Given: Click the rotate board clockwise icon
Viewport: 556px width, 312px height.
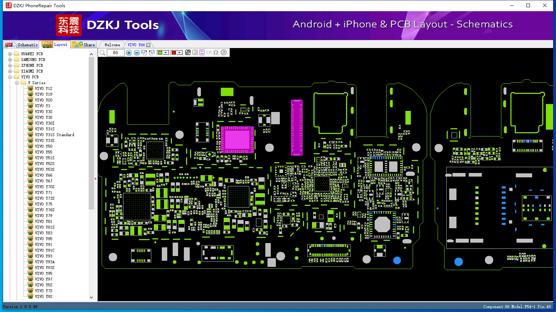Looking at the screenshot, I should pyautogui.click(x=144, y=53).
